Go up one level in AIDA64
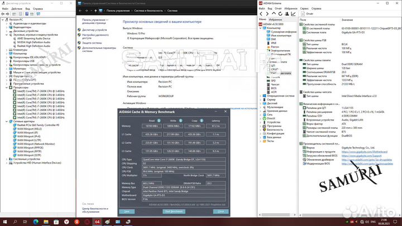This screenshot has height=226, width=402. pos(274,13)
